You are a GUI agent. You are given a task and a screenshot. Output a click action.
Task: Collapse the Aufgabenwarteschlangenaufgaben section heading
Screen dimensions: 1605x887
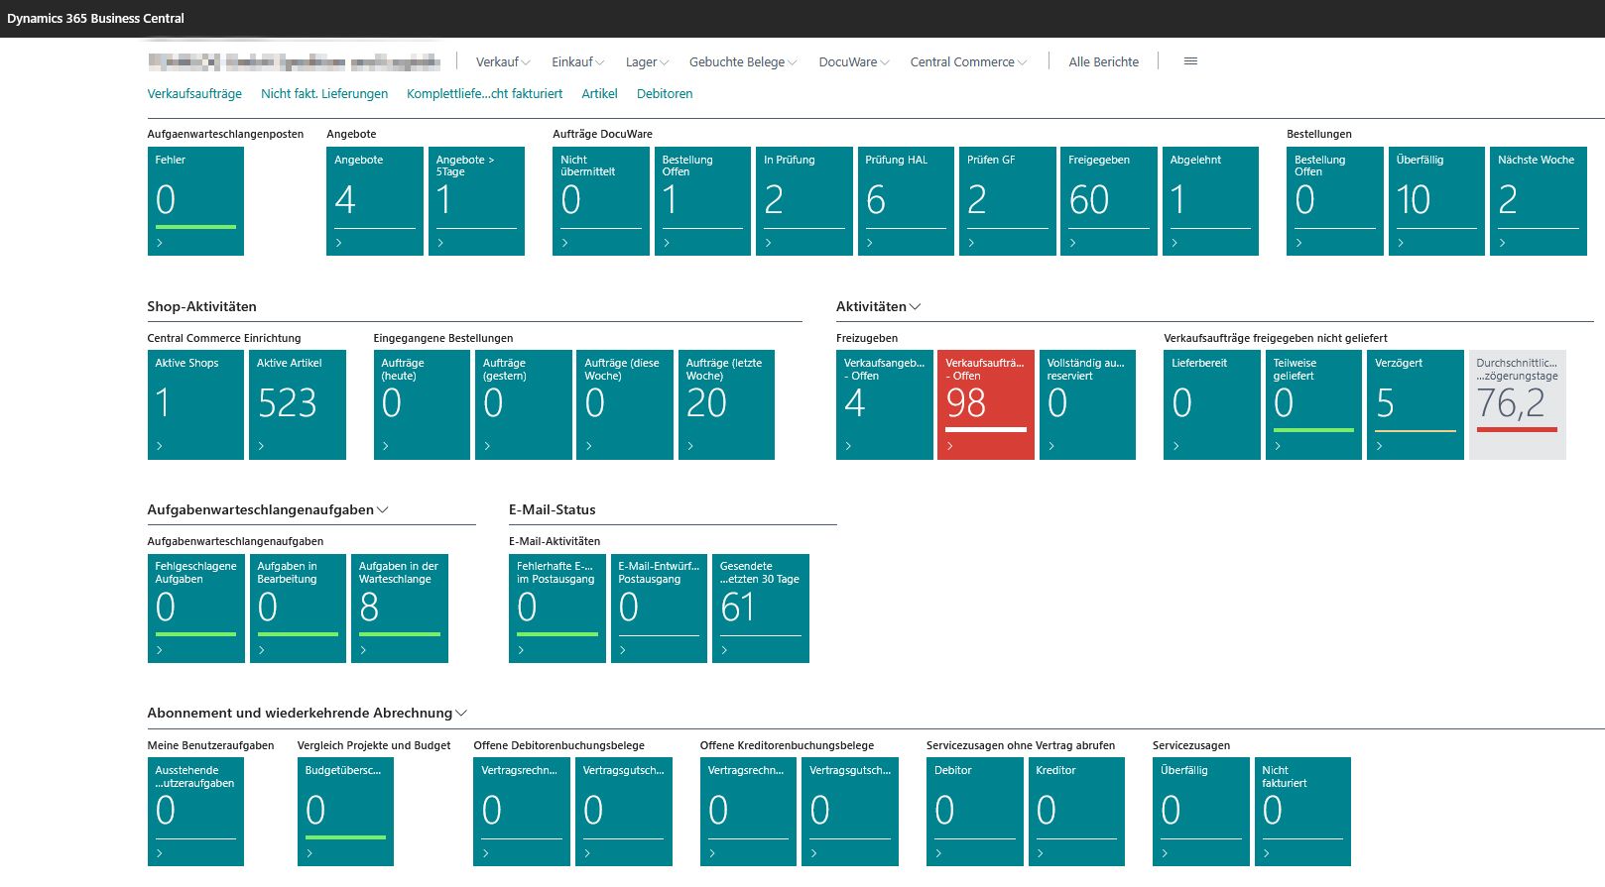pyautogui.click(x=382, y=510)
